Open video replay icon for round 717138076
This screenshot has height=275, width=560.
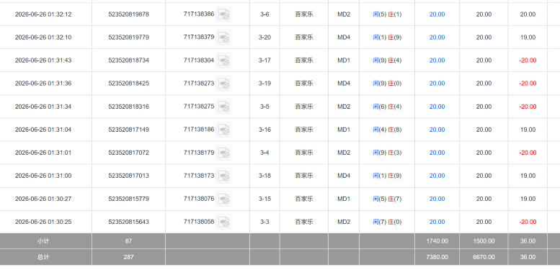223,199
